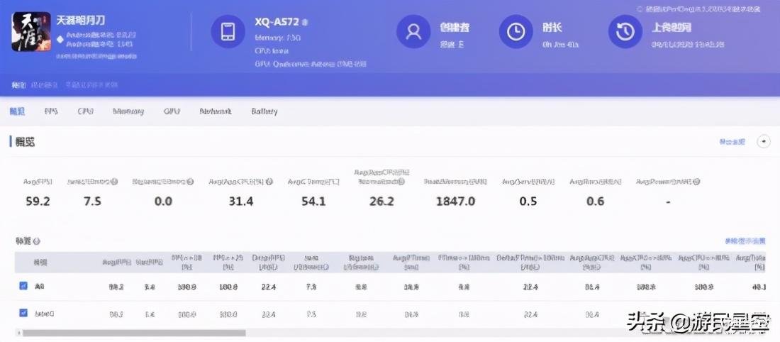Select first item in purple sub-navigation bar
The width and height of the screenshot is (780, 342).
click(18, 85)
